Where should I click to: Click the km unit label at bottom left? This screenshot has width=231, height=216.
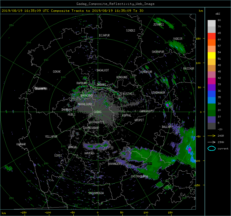(x=4, y=213)
